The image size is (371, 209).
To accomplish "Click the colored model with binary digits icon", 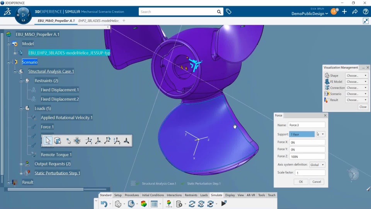I will pyautogui.click(x=169, y=204).
